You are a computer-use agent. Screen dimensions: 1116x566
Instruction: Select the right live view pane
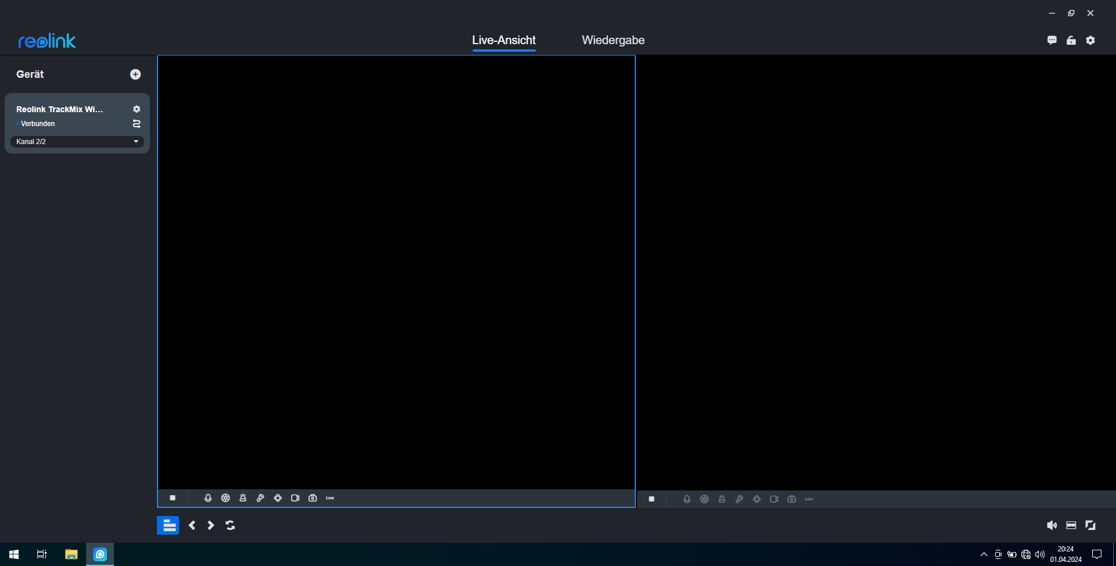tap(877, 273)
